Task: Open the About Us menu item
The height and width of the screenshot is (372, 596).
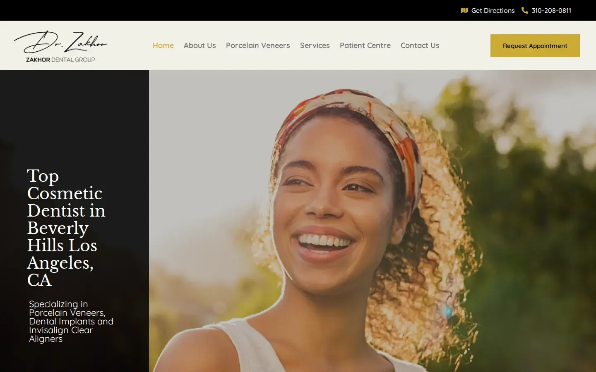Action: click(x=200, y=45)
